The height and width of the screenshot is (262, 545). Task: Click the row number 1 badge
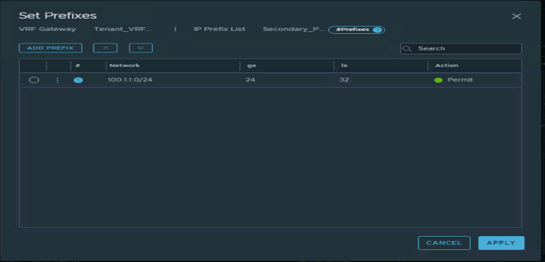(78, 80)
